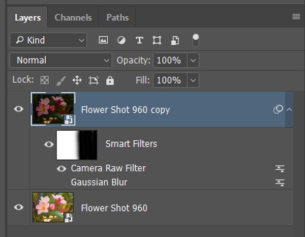This screenshot has width=305, height=237.
Task: Filter layers by adjustment layer icon
Action: 121,40
